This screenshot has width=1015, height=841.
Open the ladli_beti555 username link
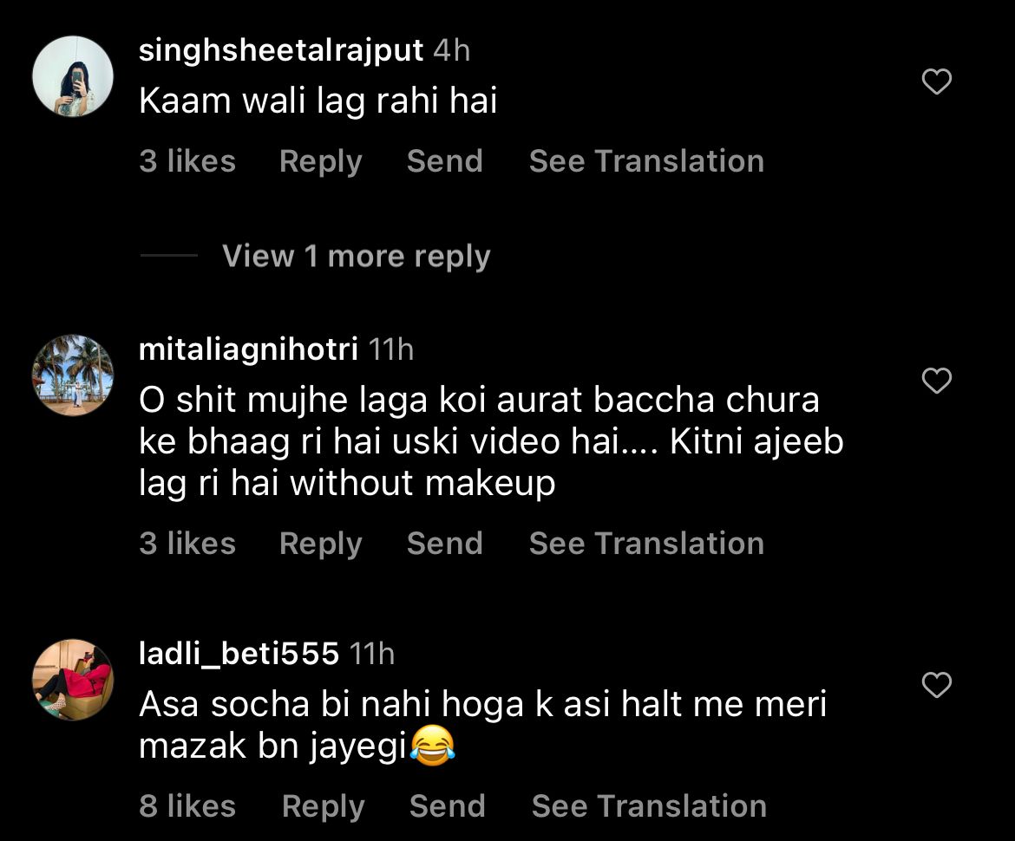(x=239, y=654)
